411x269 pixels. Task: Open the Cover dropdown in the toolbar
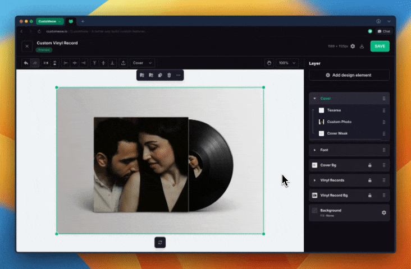point(142,63)
